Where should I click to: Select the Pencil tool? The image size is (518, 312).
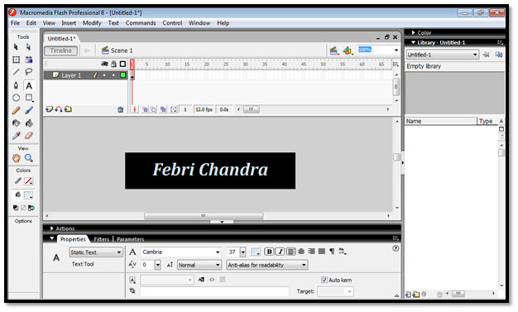point(16,110)
